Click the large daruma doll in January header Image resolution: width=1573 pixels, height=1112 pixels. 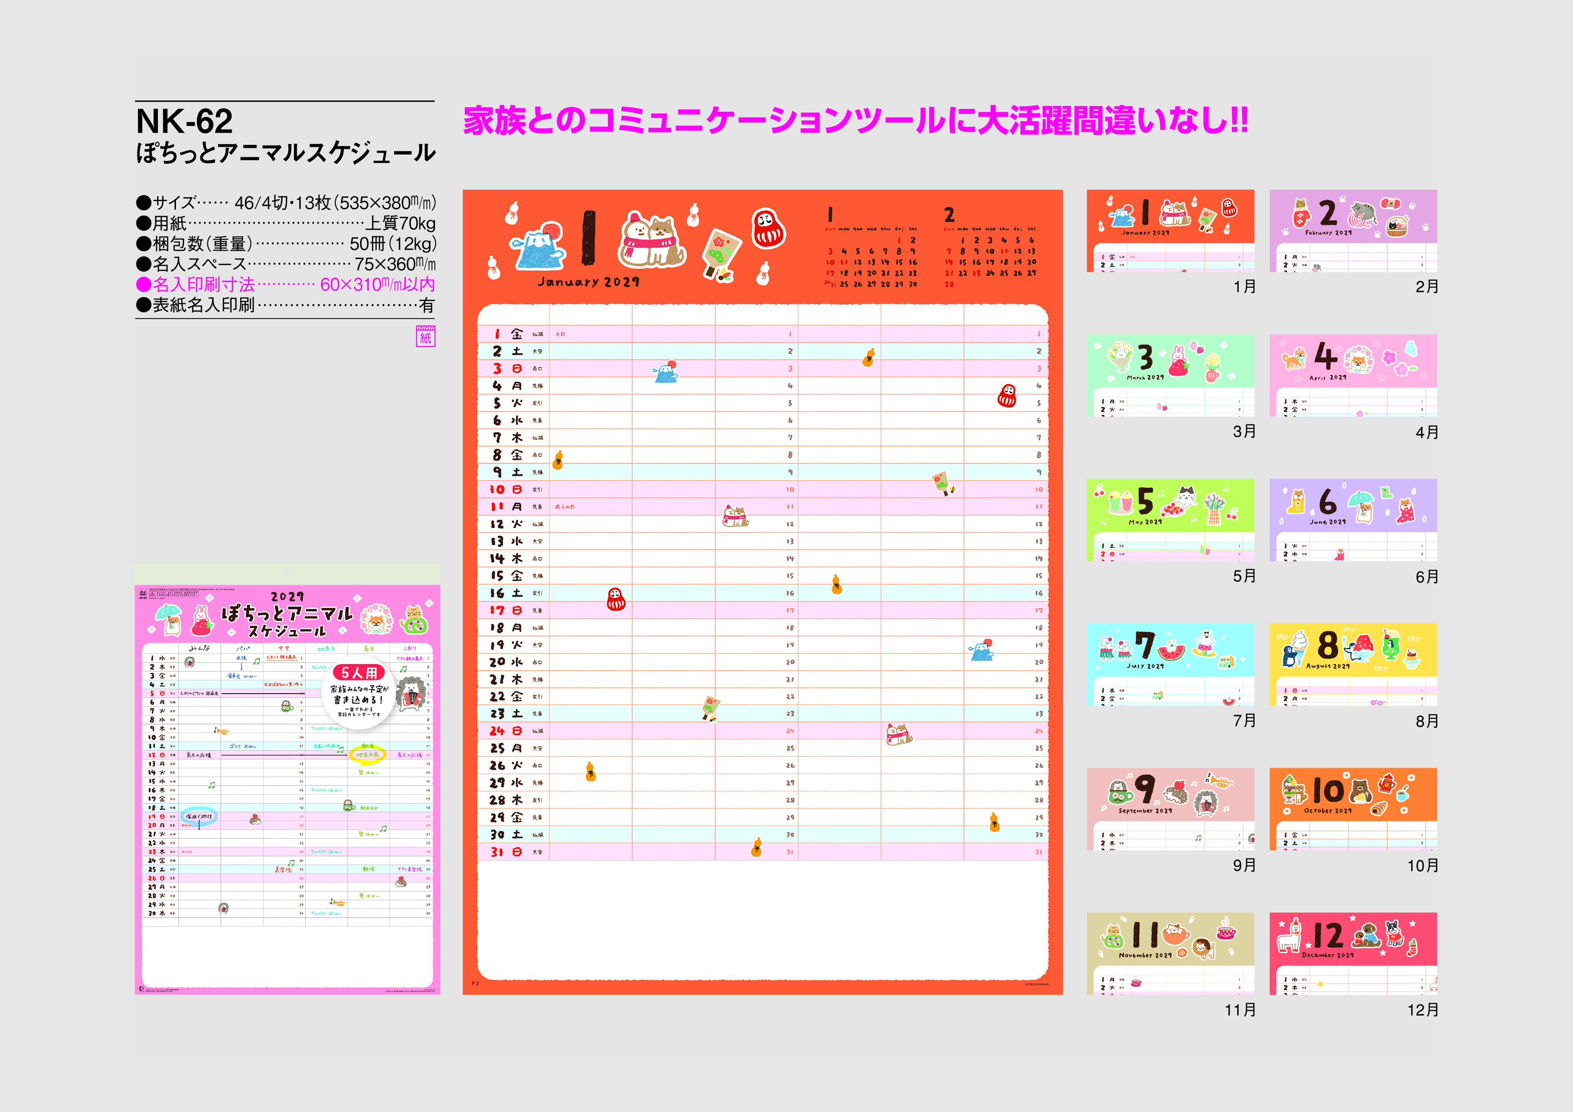pos(768,228)
